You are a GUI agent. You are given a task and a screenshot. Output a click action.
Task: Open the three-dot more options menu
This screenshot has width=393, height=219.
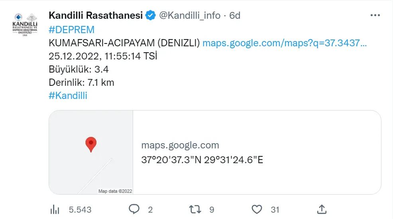(x=375, y=16)
